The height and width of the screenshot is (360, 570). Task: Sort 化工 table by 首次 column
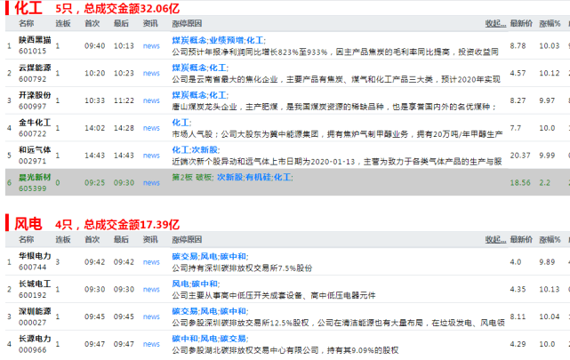tap(92, 24)
